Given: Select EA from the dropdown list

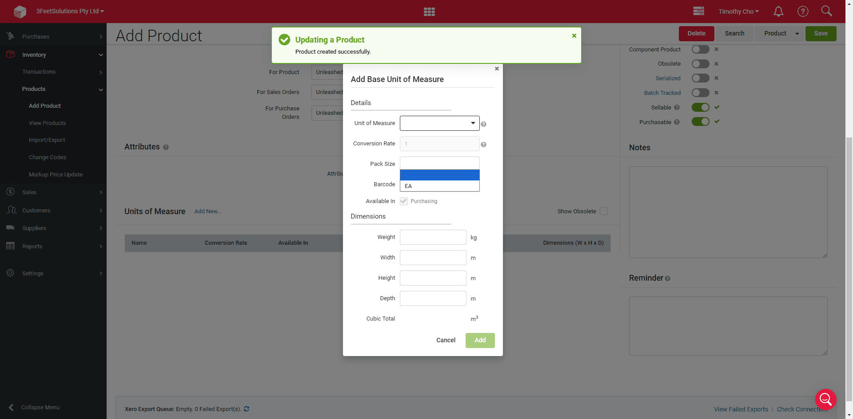Looking at the screenshot, I should pyautogui.click(x=440, y=186).
